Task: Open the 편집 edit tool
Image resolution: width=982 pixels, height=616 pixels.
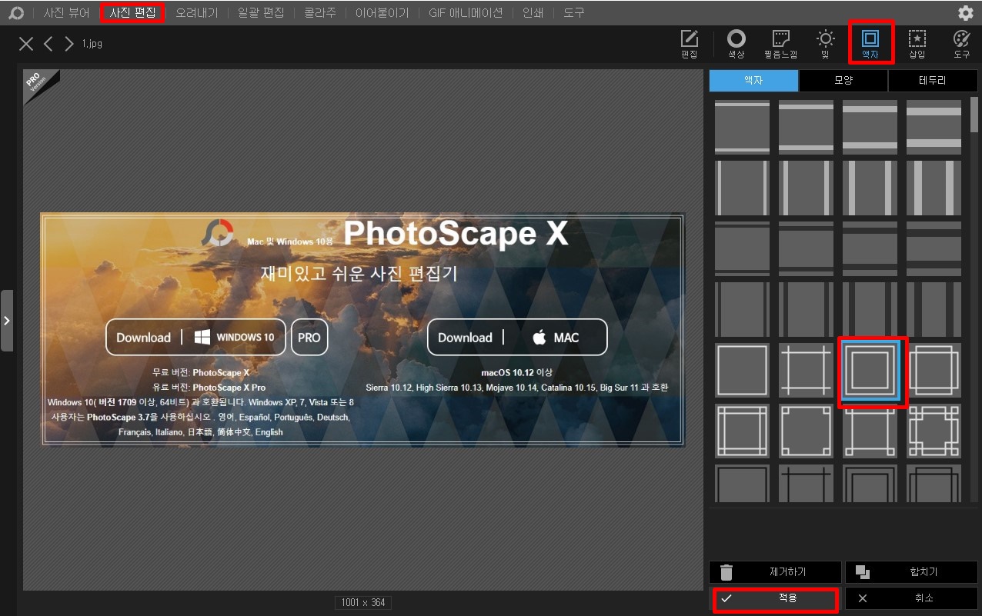Action: tap(690, 45)
